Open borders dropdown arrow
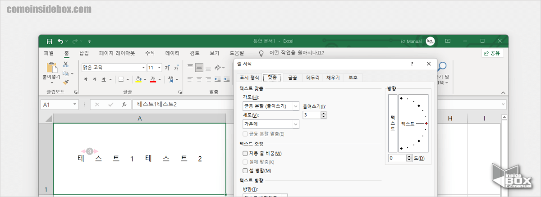Viewport: 541px width, 197px height. (127, 79)
